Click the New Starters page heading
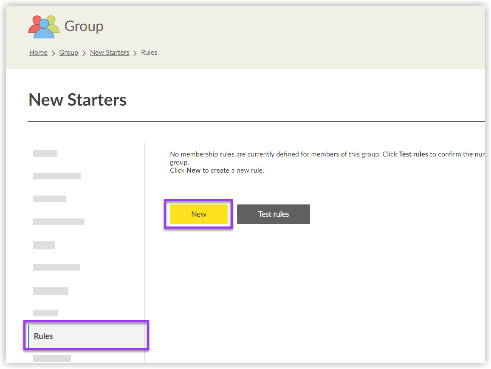This screenshot has width=491, height=369. point(77,99)
